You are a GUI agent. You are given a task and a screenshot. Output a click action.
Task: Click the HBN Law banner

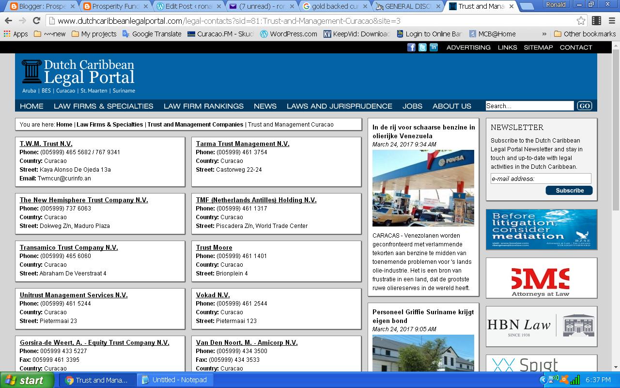(x=542, y=326)
